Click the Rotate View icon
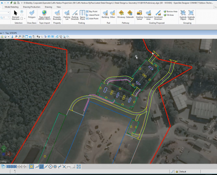This screenshot has width=217, height=175. click(x=30, y=37)
